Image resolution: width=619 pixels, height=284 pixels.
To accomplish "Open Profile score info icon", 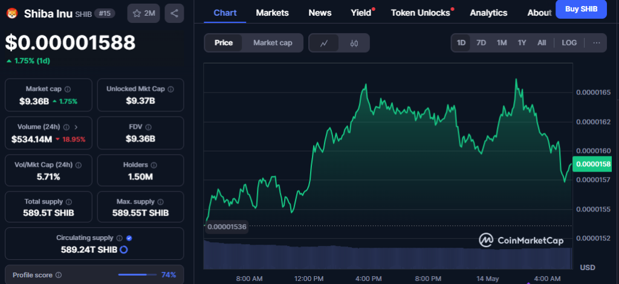I will pyautogui.click(x=59, y=275).
